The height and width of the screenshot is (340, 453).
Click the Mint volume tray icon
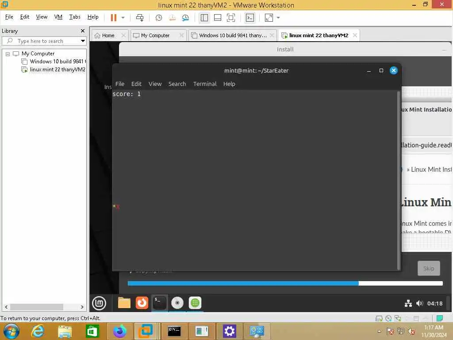click(419, 303)
